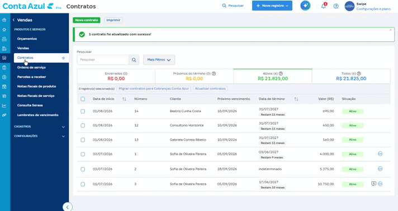Switch to the Encerrados (0) tab
Screen dimensions: 398x211
click(x=116, y=76)
